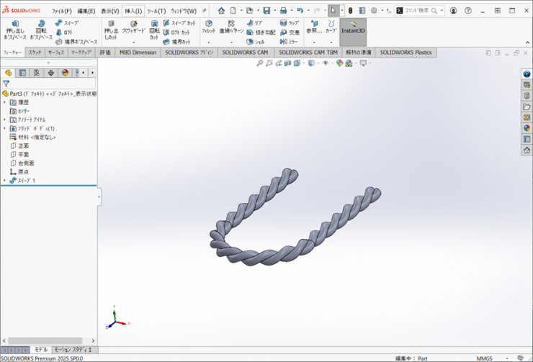The image size is (533, 362).
Task: Click the Shell (シェル) feature tool
Action: coord(256,42)
